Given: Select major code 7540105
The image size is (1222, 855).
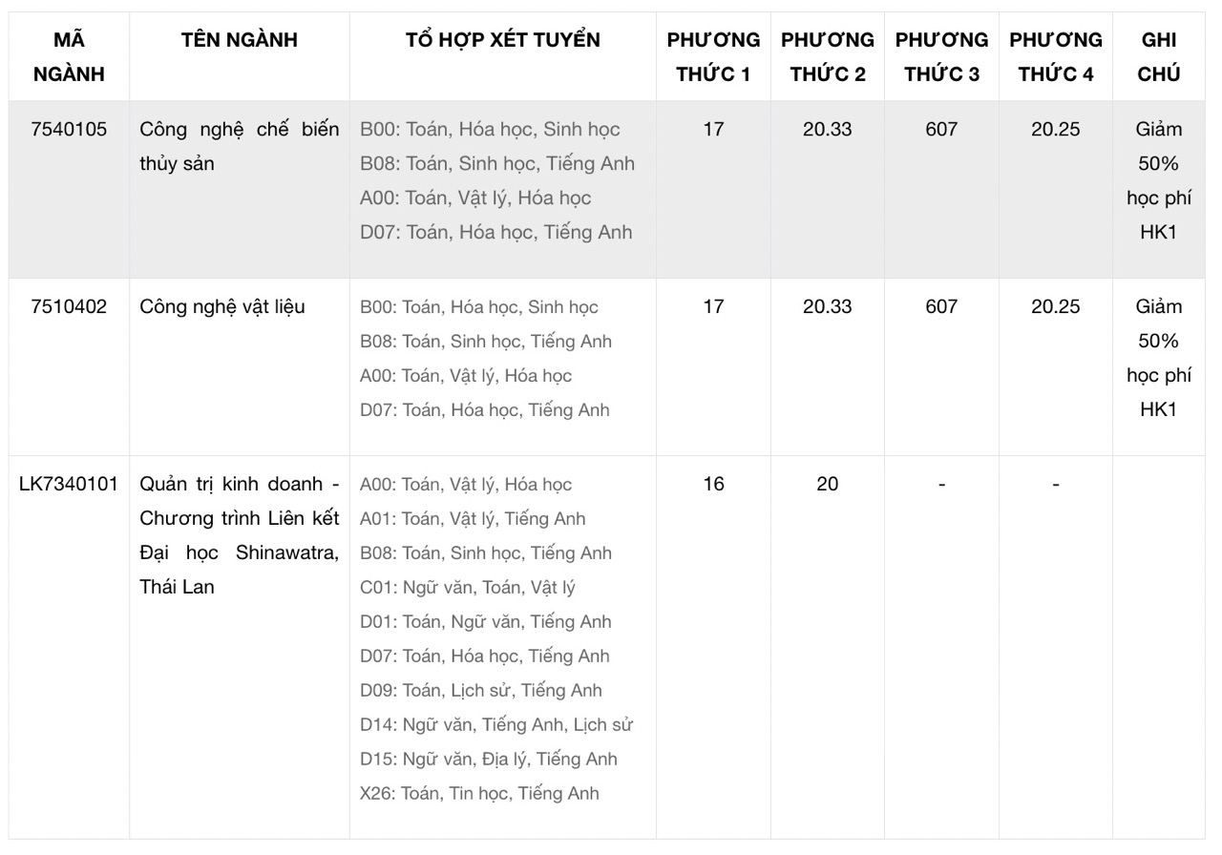Looking at the screenshot, I should [x=69, y=129].
